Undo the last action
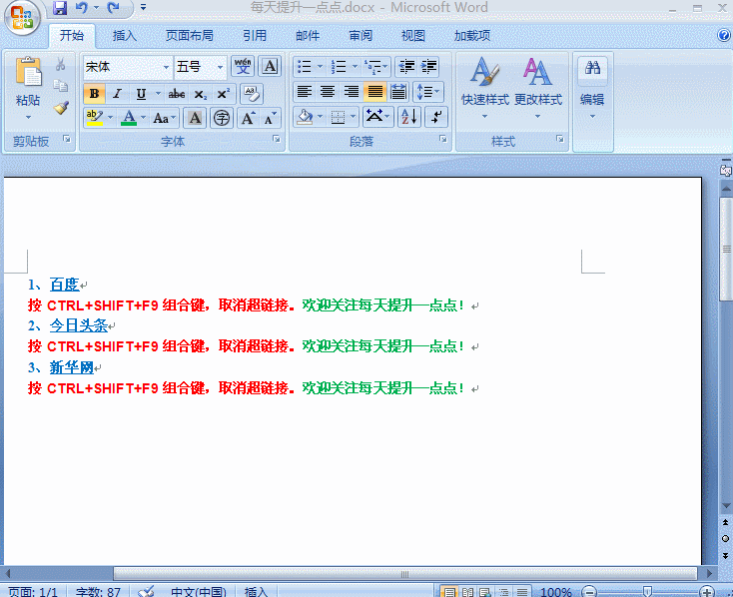733x597 pixels. [81, 7]
